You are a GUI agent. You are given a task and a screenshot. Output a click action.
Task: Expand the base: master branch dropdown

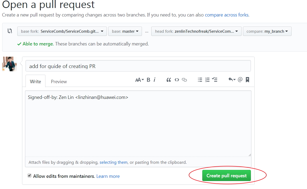coord(125,31)
